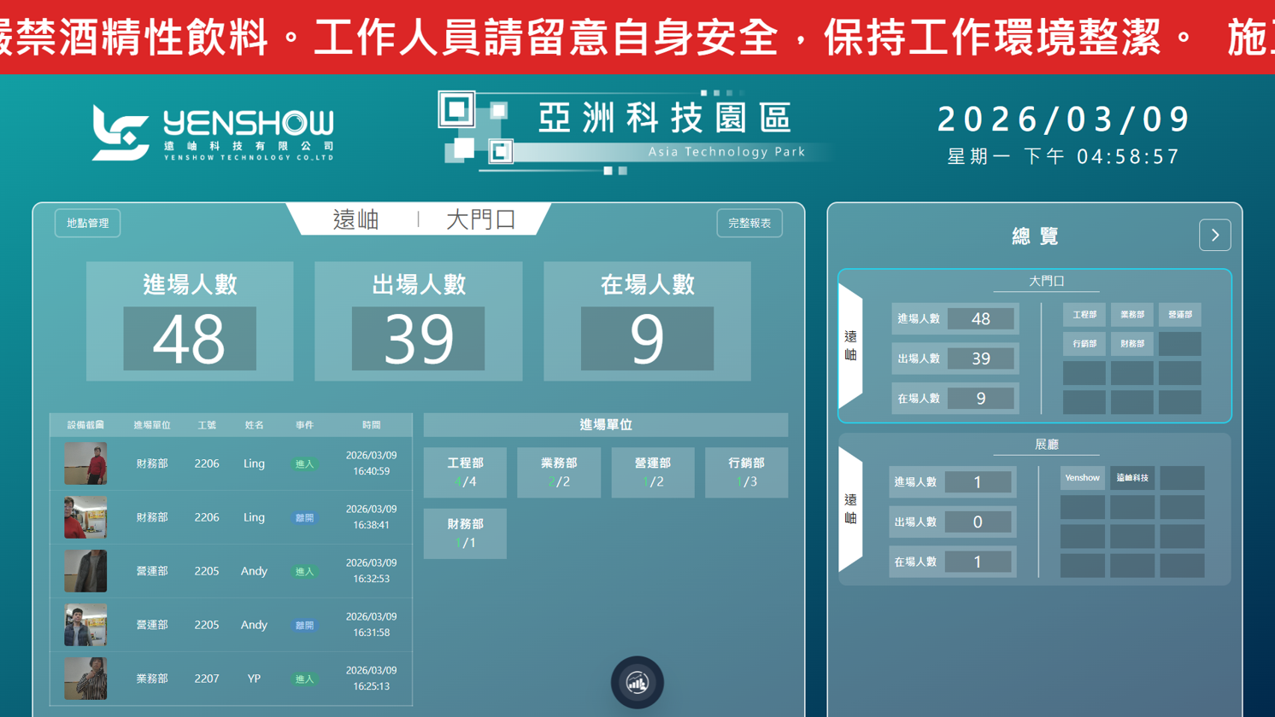The image size is (1275, 717).
Task: Click the 總覽 panel title
Action: click(1036, 236)
